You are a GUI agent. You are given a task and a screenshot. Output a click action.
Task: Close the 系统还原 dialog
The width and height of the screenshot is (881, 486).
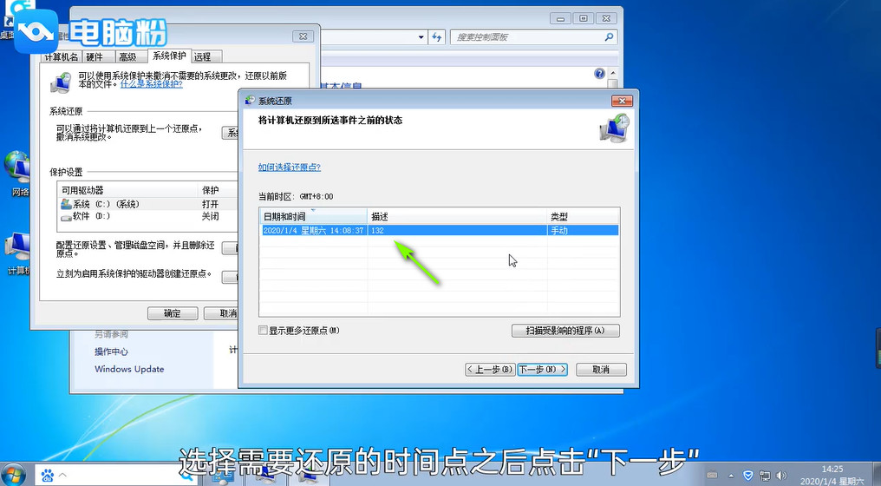pos(622,101)
